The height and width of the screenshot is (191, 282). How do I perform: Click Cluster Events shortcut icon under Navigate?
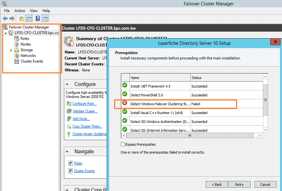(70, 171)
